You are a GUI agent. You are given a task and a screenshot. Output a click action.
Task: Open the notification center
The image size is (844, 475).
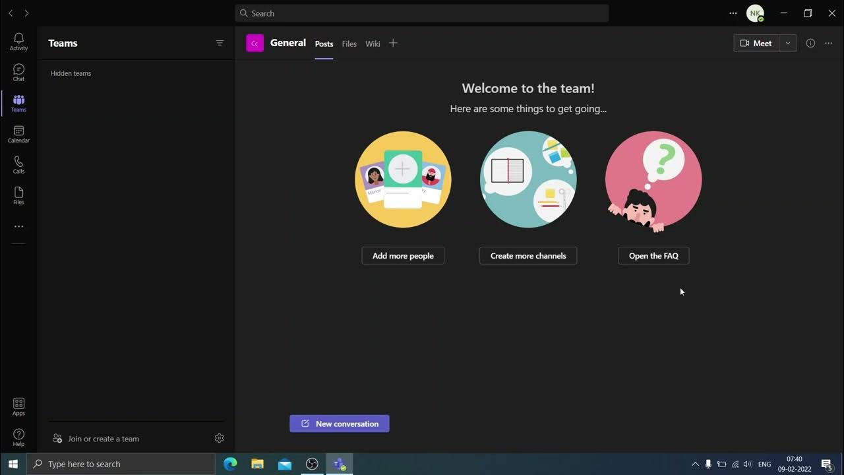coord(827,464)
